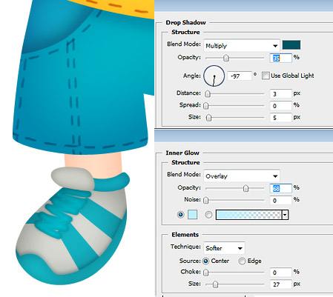Click the Angle value field showing -97

(240, 76)
